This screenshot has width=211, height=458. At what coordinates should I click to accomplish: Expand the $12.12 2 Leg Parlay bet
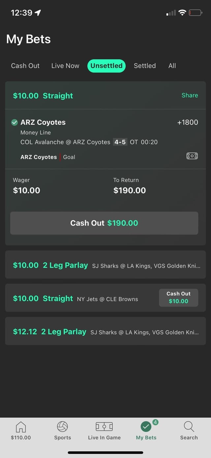point(105,331)
